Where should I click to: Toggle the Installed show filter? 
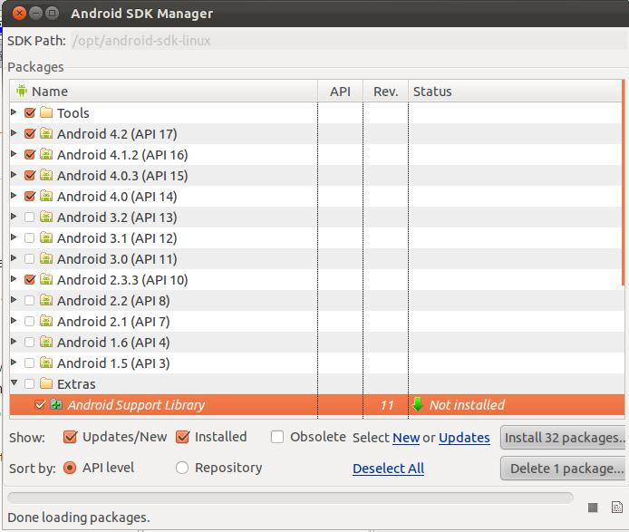tap(182, 437)
